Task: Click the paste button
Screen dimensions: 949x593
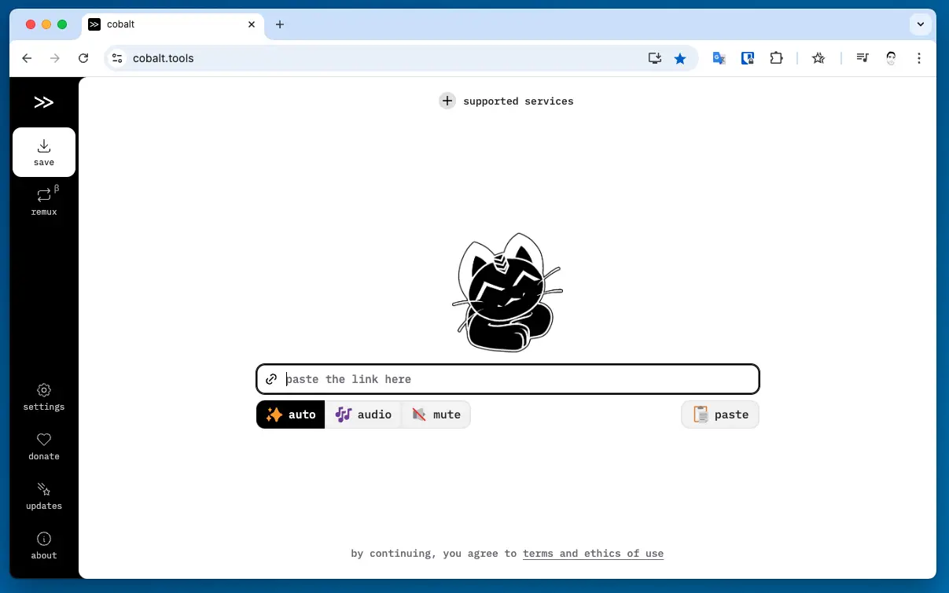Action: 720,414
